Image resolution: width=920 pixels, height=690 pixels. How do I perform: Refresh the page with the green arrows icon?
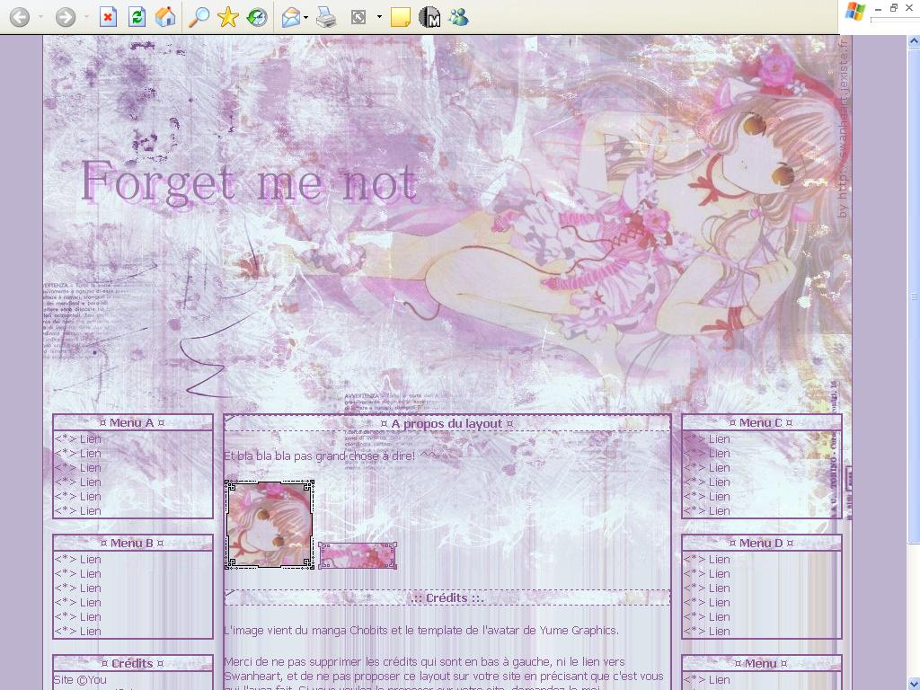[137, 17]
